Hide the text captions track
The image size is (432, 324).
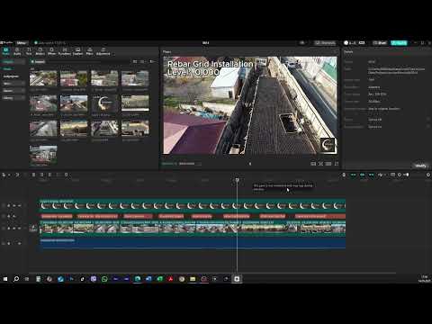tap(14, 216)
